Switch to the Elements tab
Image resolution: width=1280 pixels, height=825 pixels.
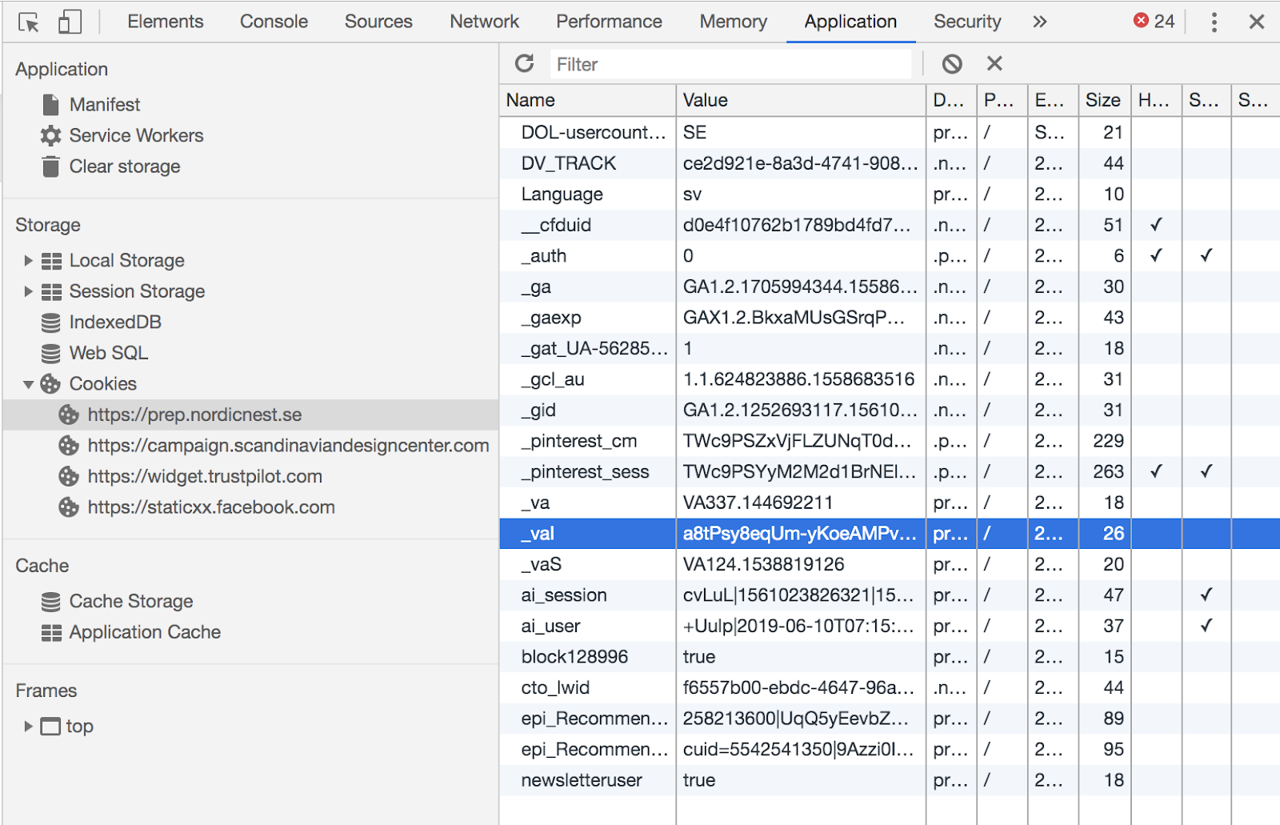click(166, 22)
